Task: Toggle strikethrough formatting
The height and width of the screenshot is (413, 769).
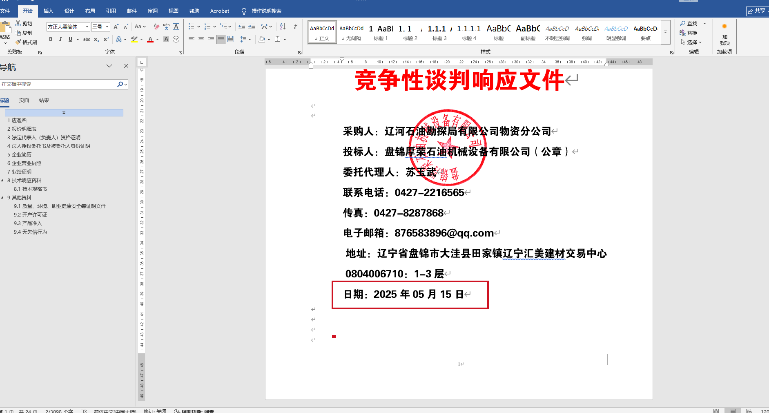Action: (x=87, y=39)
